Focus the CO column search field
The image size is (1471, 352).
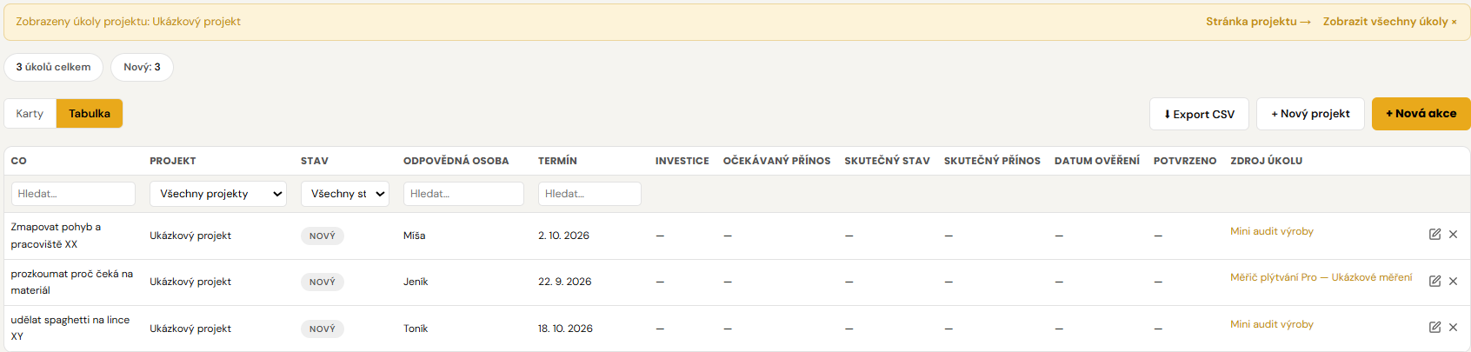click(x=73, y=194)
